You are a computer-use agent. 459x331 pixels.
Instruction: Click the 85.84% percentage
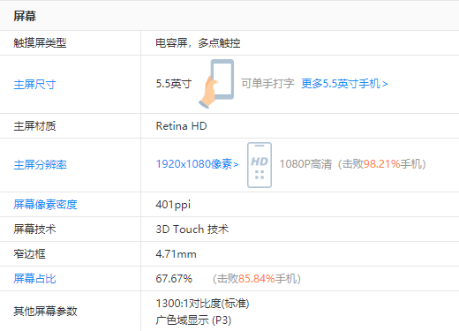[x=256, y=278]
